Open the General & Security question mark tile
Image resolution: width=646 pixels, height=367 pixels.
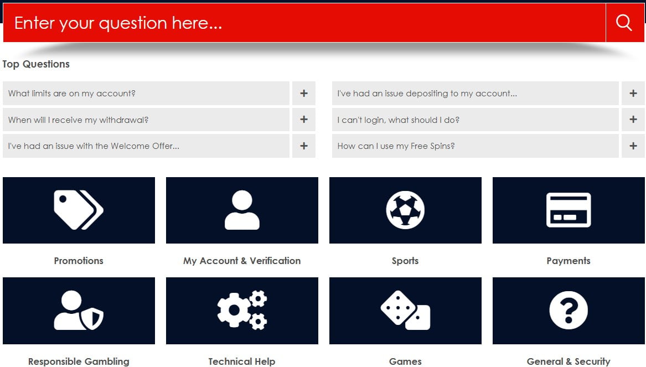(x=569, y=311)
